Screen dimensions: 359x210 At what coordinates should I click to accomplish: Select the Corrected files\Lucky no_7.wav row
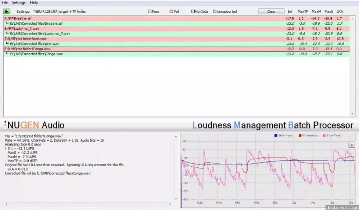click(177, 34)
